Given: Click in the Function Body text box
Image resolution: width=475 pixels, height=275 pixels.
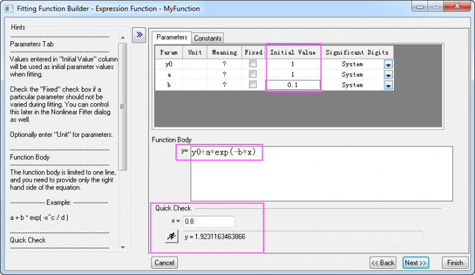Looking at the screenshot, I should (x=322, y=174).
